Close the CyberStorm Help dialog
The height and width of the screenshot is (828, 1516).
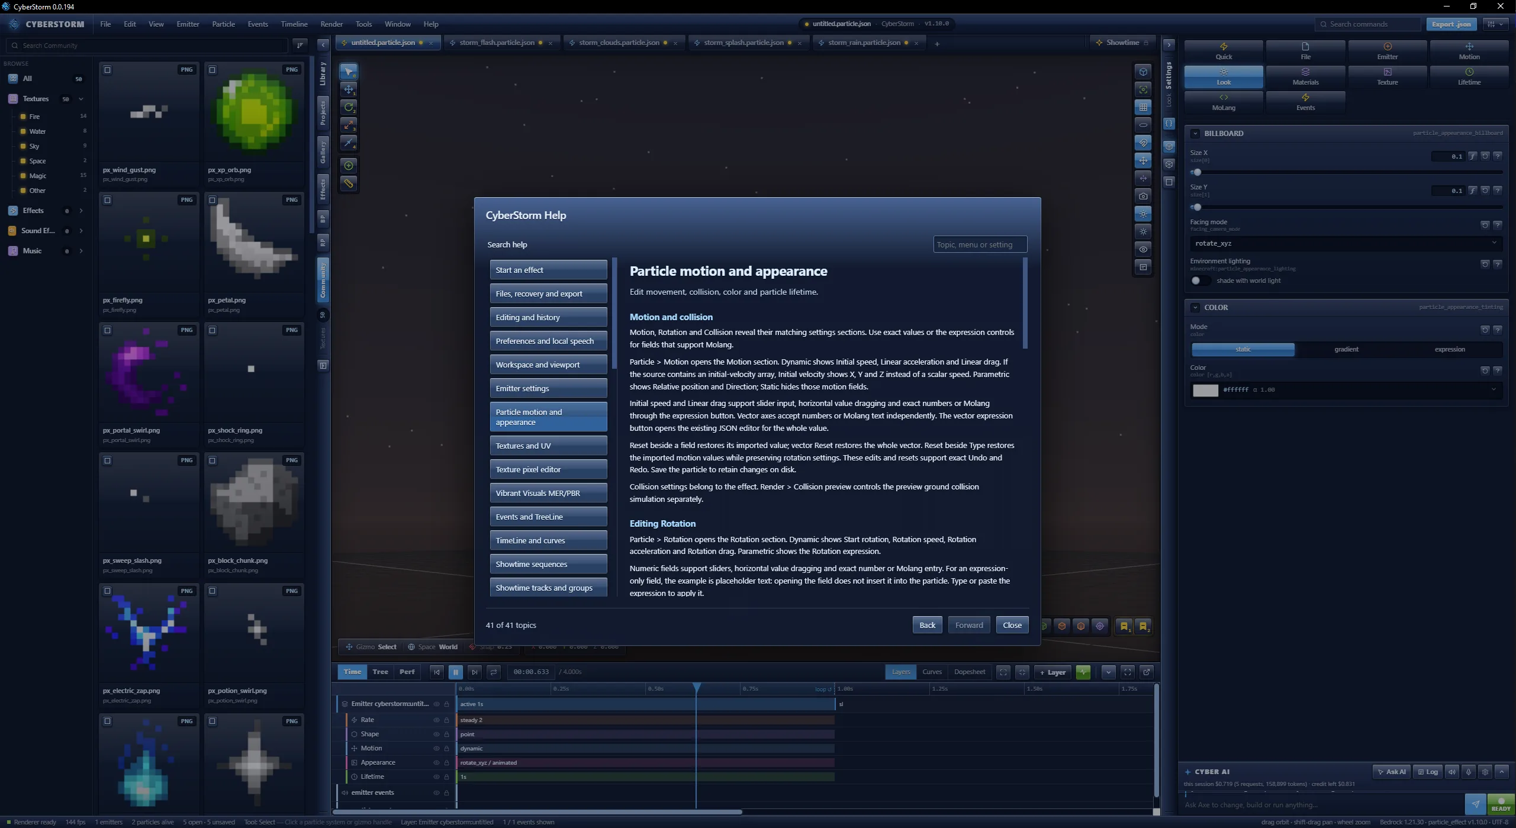[1012, 625]
